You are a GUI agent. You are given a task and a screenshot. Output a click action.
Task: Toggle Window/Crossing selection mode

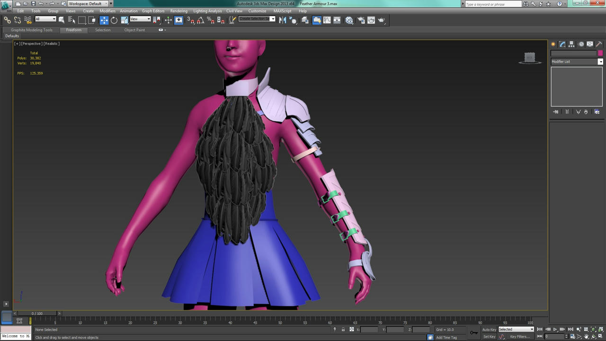tap(92, 20)
